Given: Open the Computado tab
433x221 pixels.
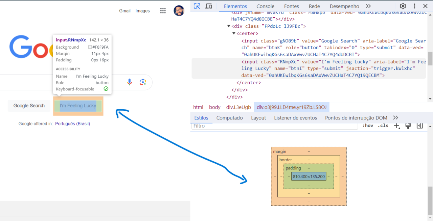Looking at the screenshot, I should (230, 118).
